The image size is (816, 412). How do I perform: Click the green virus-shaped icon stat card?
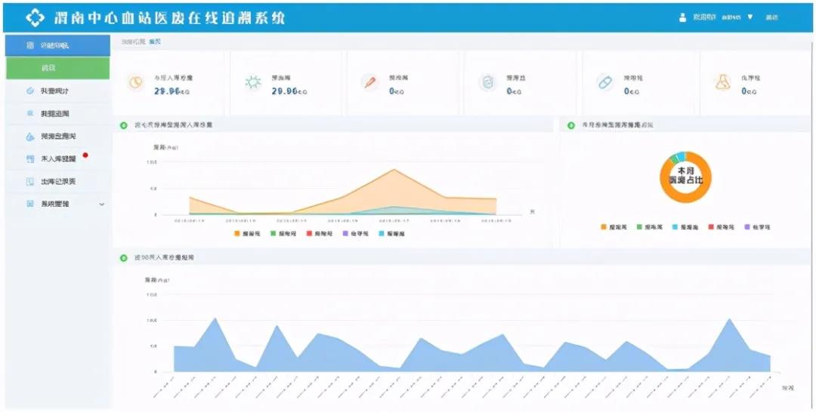(x=253, y=83)
